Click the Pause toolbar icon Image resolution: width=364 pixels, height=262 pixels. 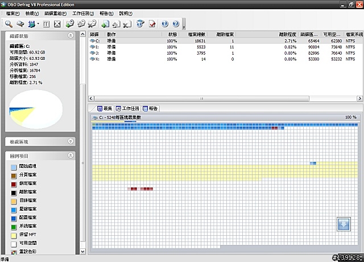tap(47, 24)
